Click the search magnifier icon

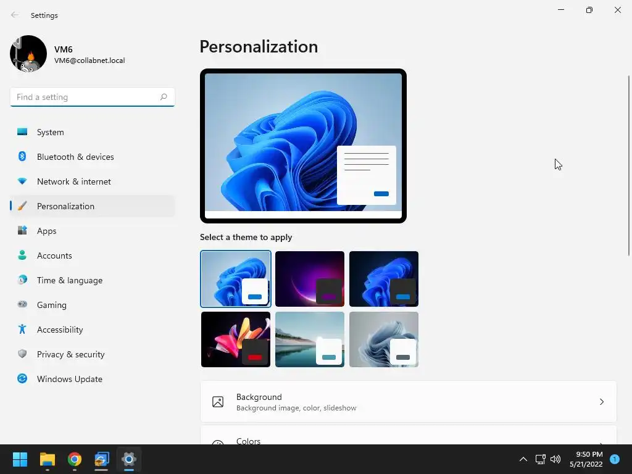163,97
